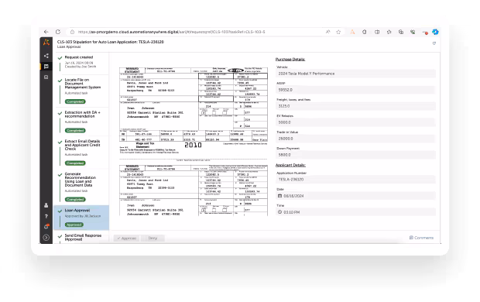Viewport: 480px width, 302px height.
Task: Bookmark page with the star icon
Action: [338, 32]
